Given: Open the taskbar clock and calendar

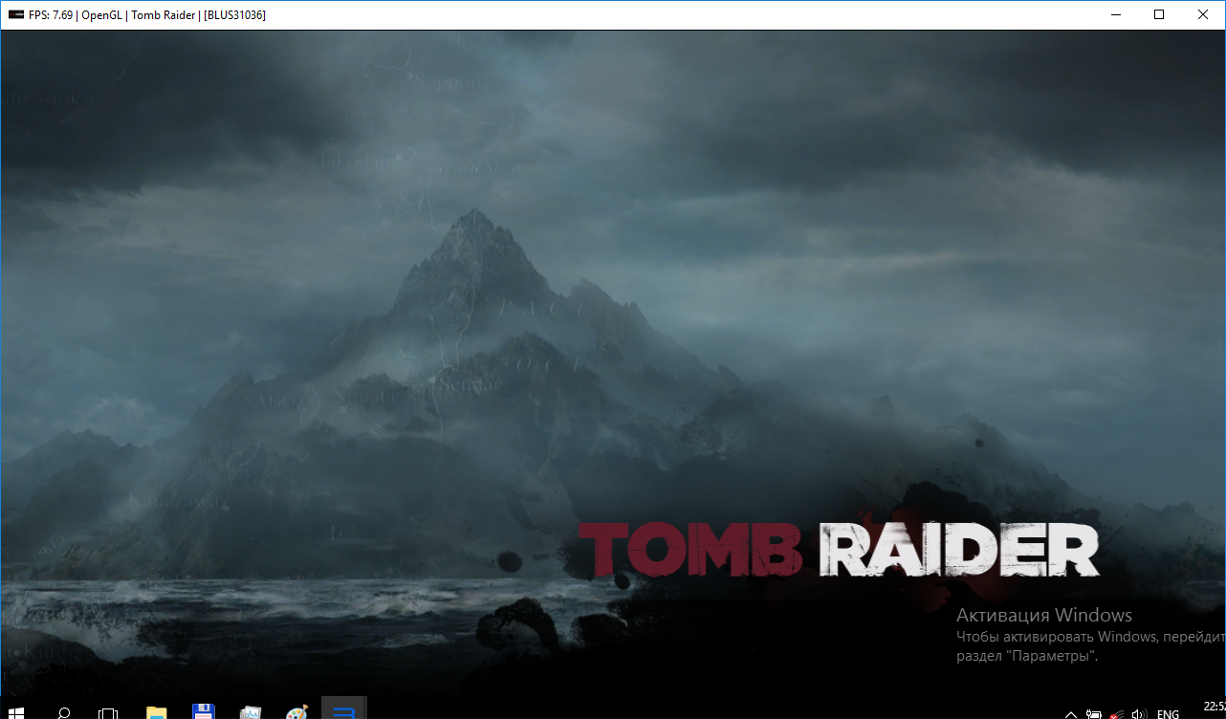Looking at the screenshot, I should tap(1213, 708).
